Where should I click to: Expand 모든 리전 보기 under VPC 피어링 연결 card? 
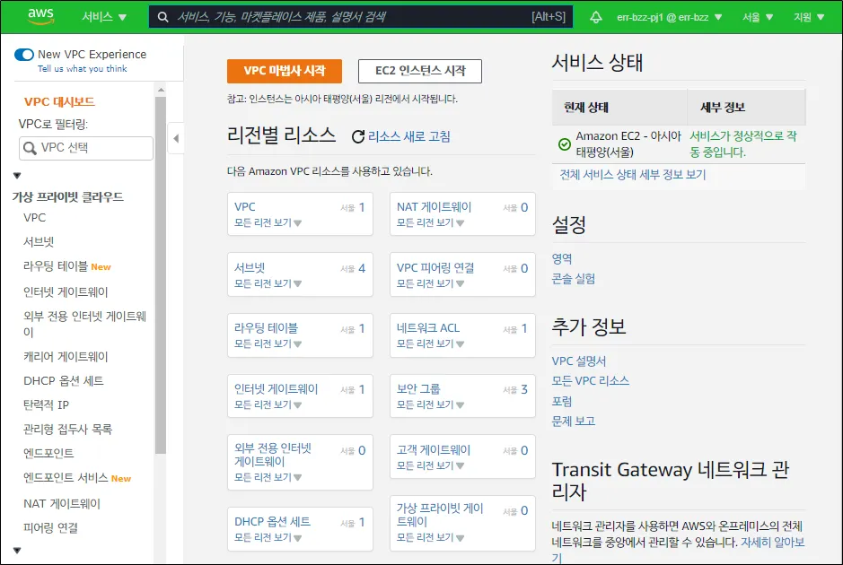pos(430,283)
